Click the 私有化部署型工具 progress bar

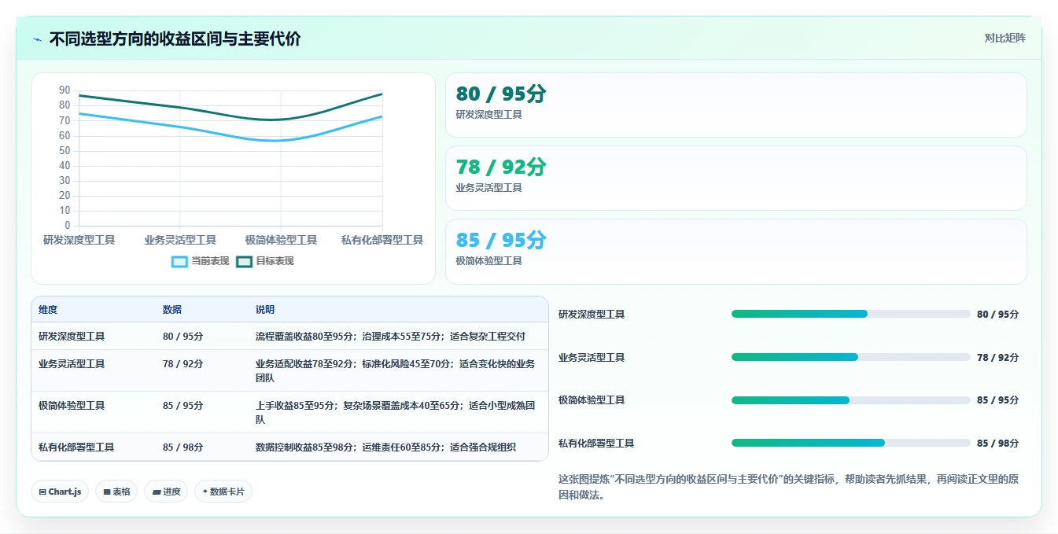[850, 443]
